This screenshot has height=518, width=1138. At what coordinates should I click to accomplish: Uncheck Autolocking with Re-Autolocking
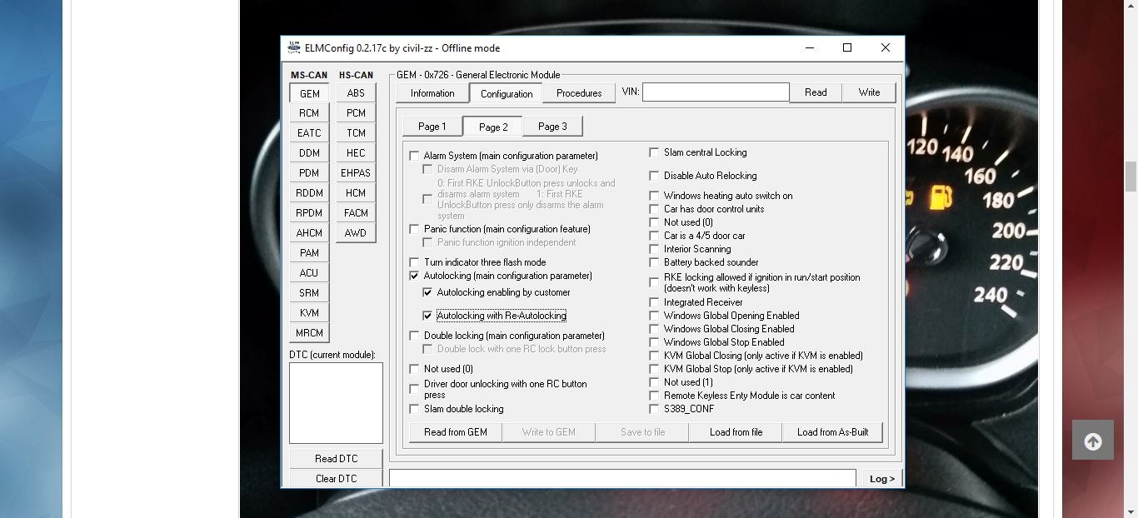coord(428,316)
